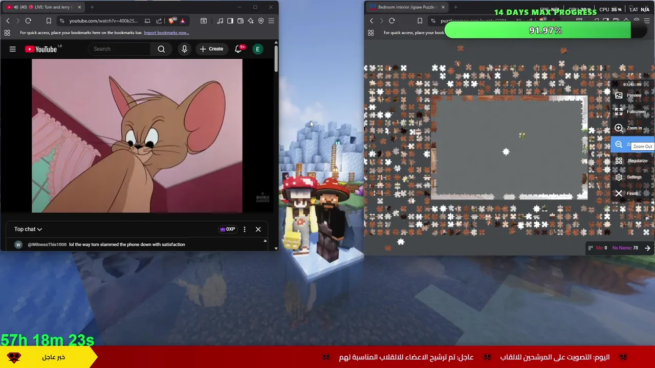Image resolution: width=655 pixels, height=368 pixels.
Task: Open the puzzle window's browser main menu
Action: click(x=647, y=21)
